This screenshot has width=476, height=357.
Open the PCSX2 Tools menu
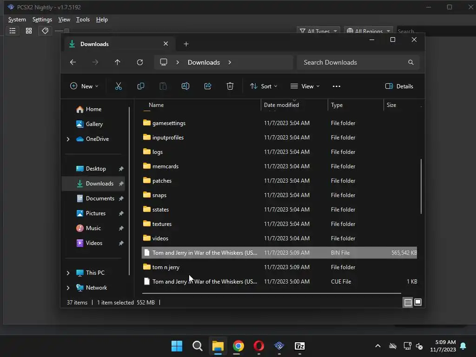tap(83, 20)
